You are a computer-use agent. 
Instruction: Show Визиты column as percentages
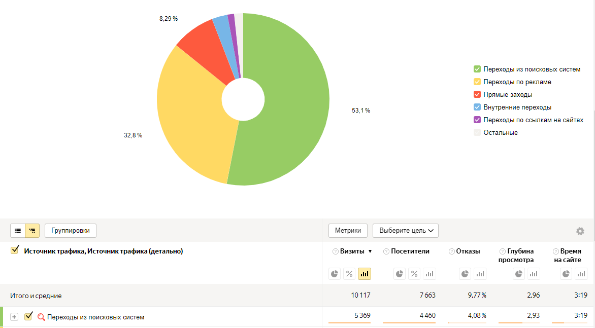point(349,274)
